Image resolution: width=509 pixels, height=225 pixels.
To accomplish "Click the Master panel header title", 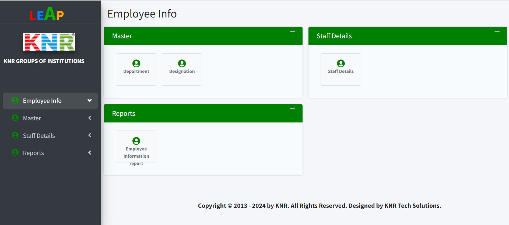I will (x=122, y=36).
